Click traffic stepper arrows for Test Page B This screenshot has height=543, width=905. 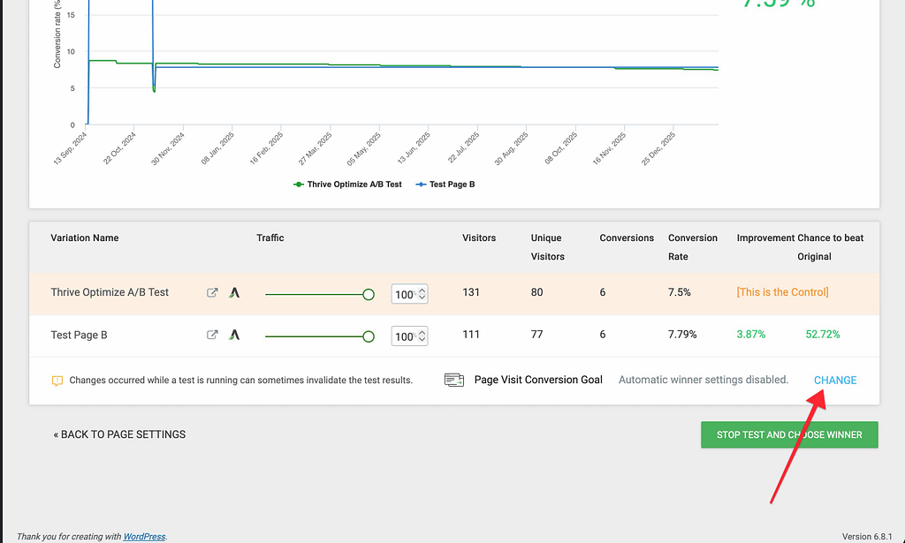coord(422,336)
